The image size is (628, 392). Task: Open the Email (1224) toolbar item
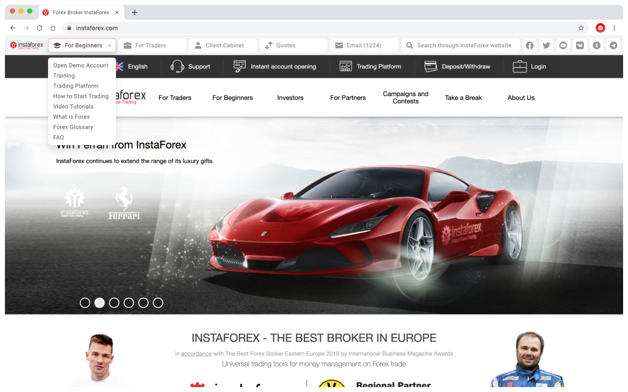pyautogui.click(x=364, y=46)
